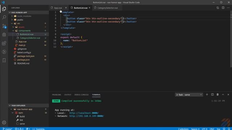Click the VS Code logo menu

coord(3,3)
